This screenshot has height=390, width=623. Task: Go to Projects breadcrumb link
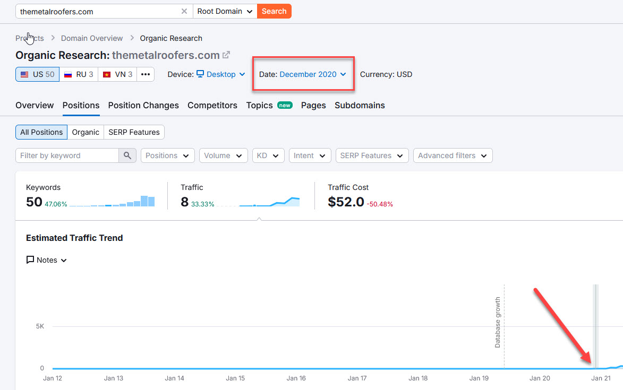[30, 38]
